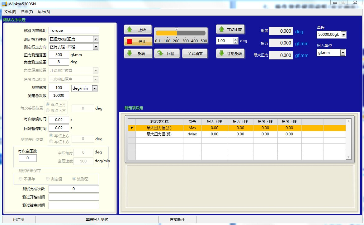Open the 测定扭力种类 dropdown
The height and width of the screenshot is (225, 364).
[x=96, y=39]
